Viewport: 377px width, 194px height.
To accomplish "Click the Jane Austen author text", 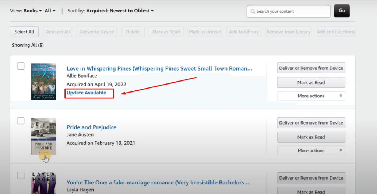I will pyautogui.click(x=80, y=134).
